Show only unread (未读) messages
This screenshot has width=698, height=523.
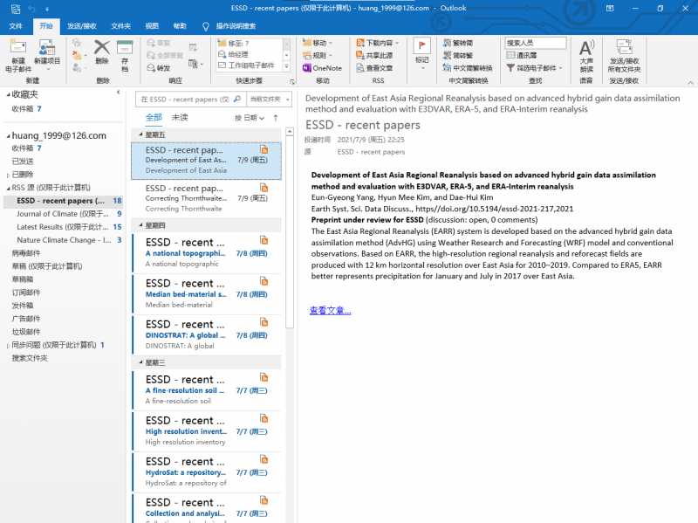coord(180,118)
